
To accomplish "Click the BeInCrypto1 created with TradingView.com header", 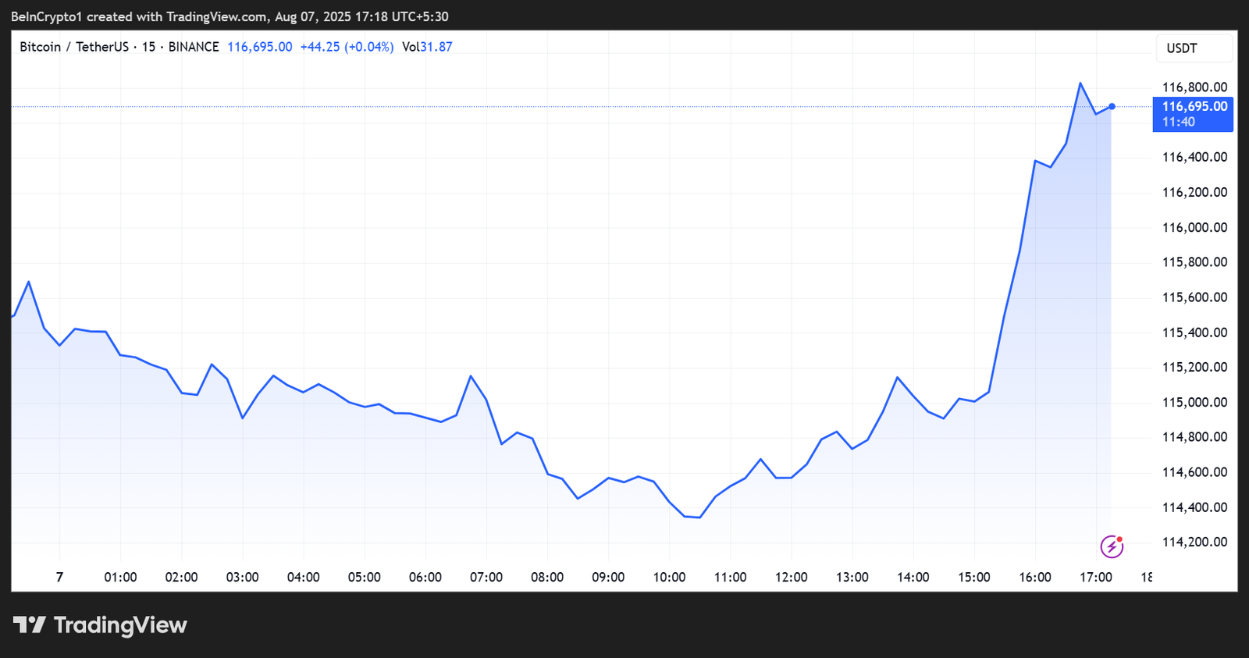I will (230, 16).
